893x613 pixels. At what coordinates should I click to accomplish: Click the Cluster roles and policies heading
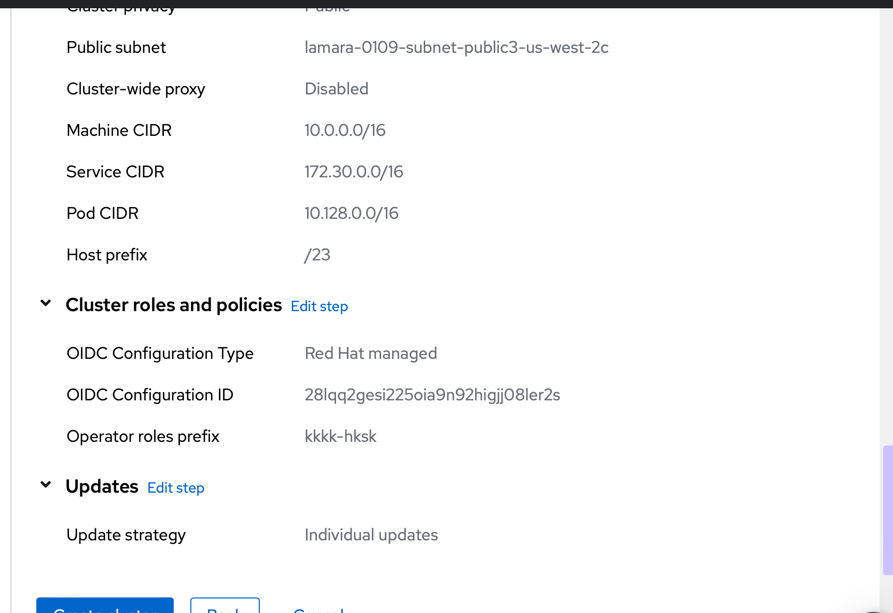click(174, 305)
